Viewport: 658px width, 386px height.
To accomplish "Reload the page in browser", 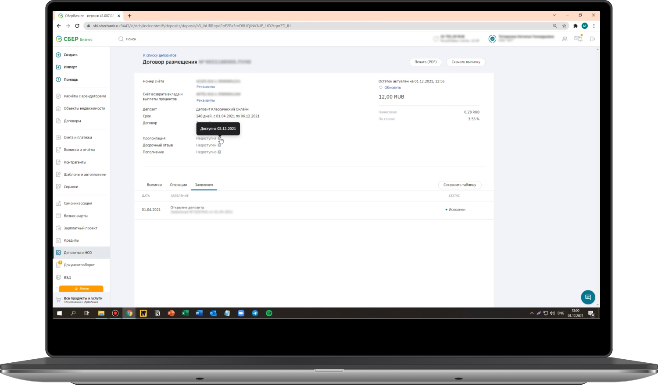I will pyautogui.click(x=77, y=26).
